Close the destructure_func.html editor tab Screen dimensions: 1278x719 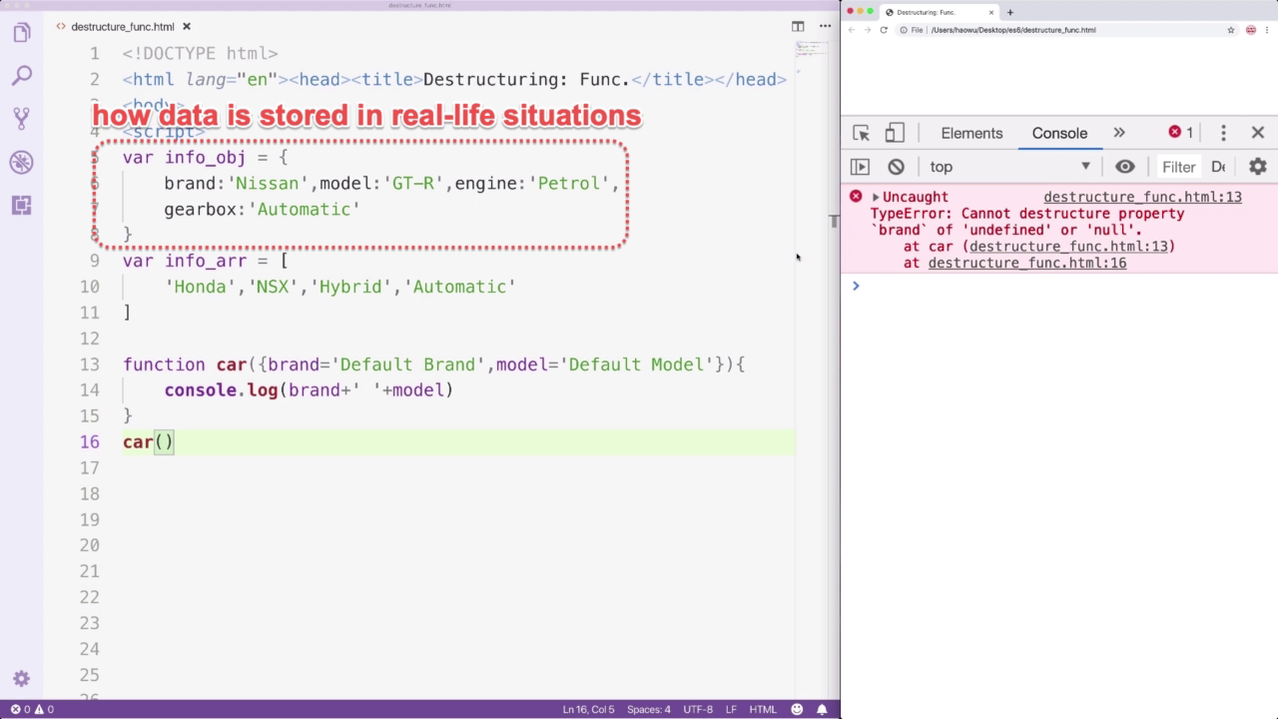[x=187, y=27]
